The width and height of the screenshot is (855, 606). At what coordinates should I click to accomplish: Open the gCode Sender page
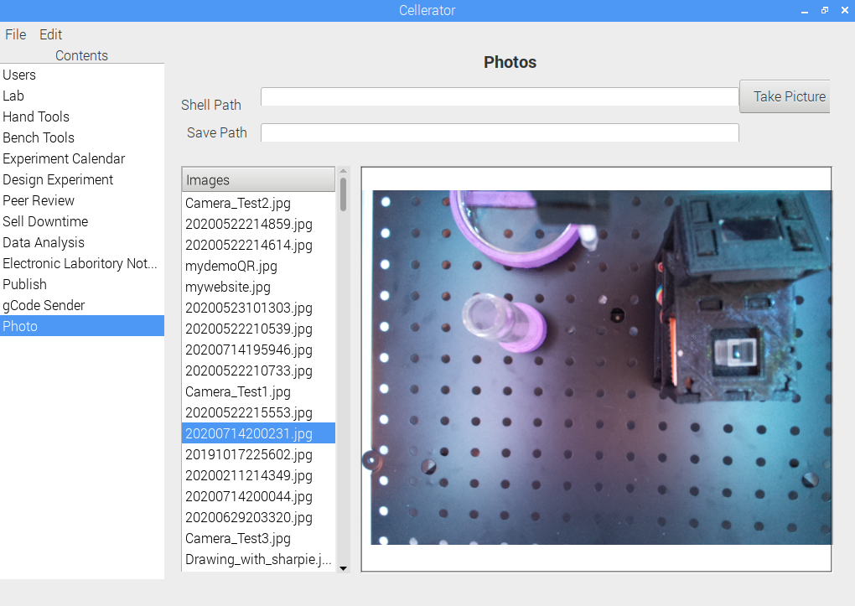pos(44,305)
